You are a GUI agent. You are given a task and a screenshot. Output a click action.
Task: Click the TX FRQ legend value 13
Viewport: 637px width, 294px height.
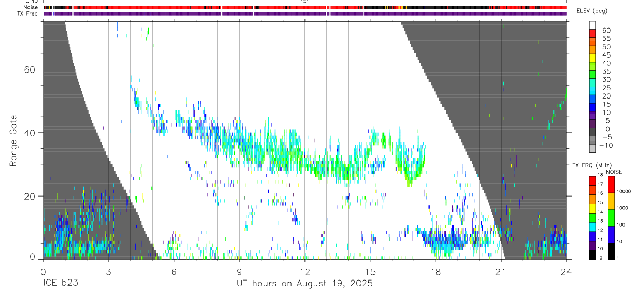(x=600, y=221)
